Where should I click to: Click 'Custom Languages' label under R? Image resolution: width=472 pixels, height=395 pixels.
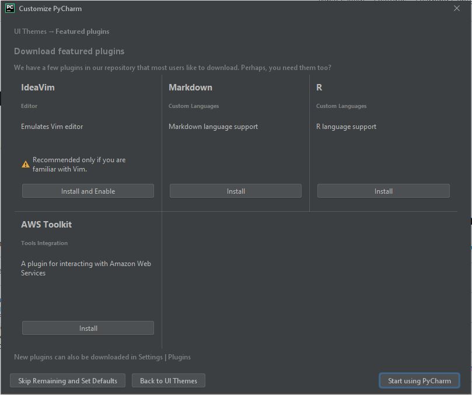tap(341, 106)
